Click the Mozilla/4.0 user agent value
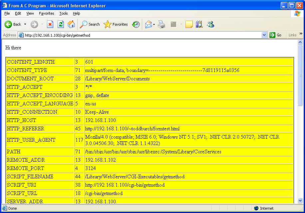This screenshot has width=305, height=213. 182,140
